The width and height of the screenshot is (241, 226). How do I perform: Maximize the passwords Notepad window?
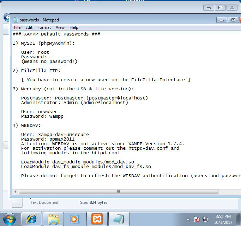pyautogui.click(x=233, y=20)
